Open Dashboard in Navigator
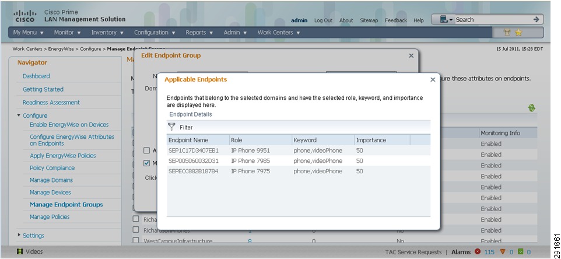Image resolution: width=561 pixels, height=259 pixels. 36,76
